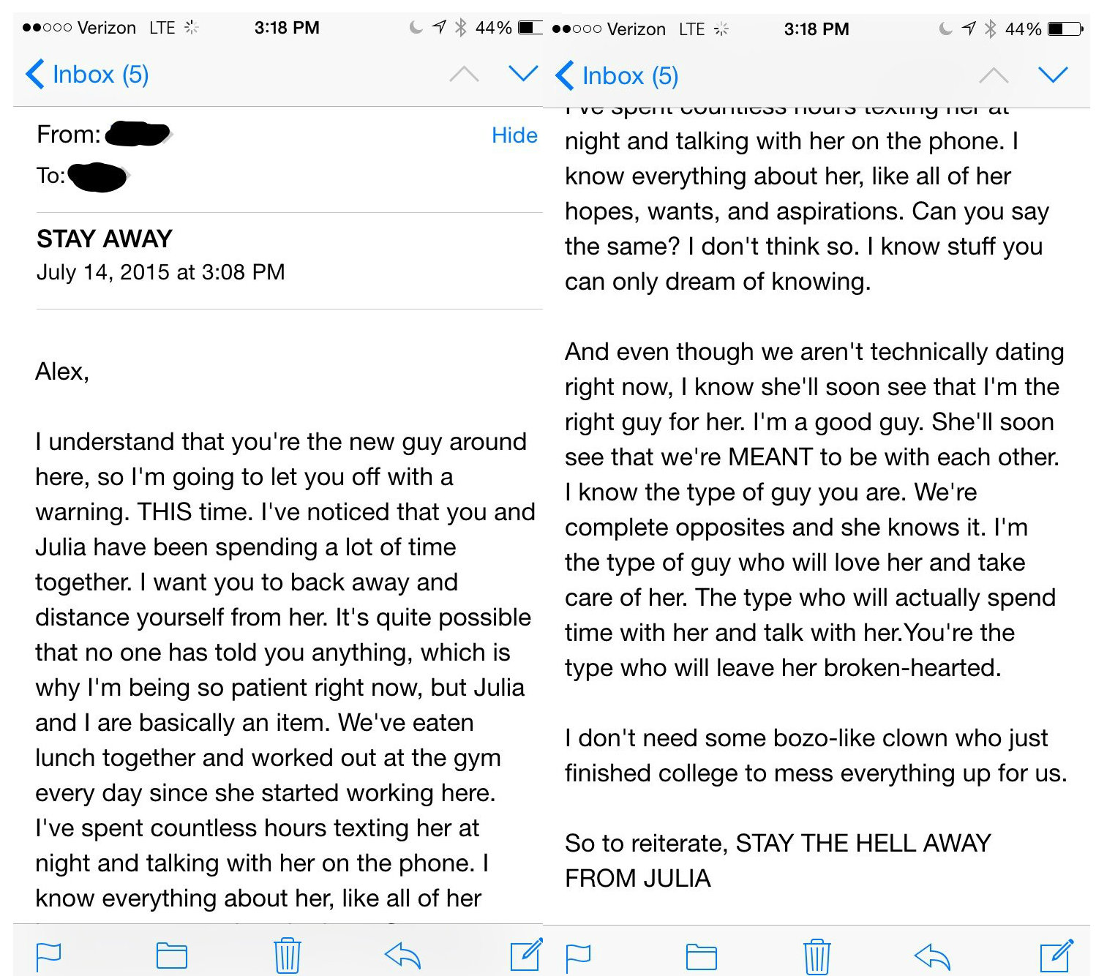Go back to Inbox (5) on left screen

click(x=87, y=75)
